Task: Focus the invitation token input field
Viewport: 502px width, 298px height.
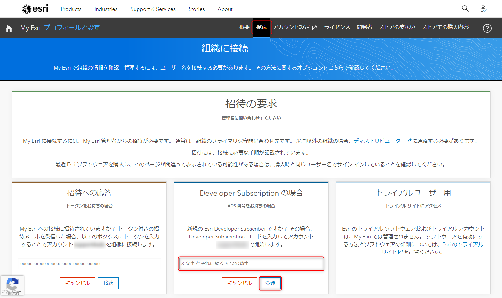Action: coord(89,264)
